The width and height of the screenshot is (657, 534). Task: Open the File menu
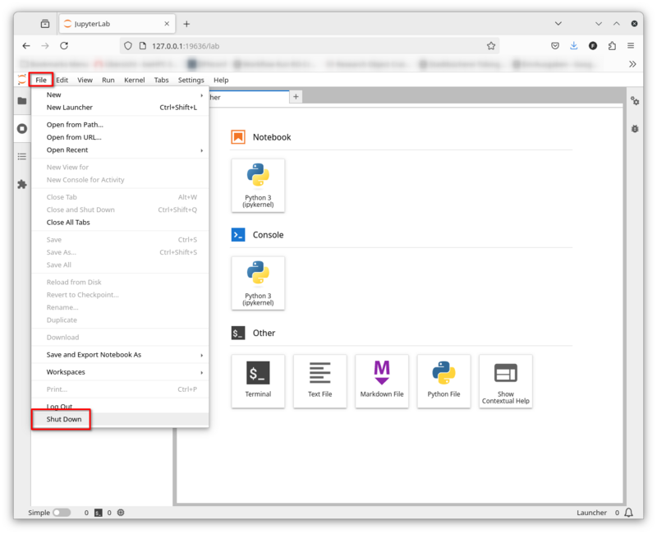pos(41,80)
